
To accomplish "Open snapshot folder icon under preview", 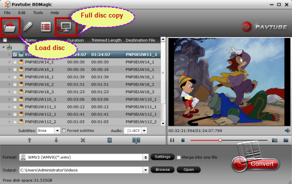I will [x=286, y=140].
